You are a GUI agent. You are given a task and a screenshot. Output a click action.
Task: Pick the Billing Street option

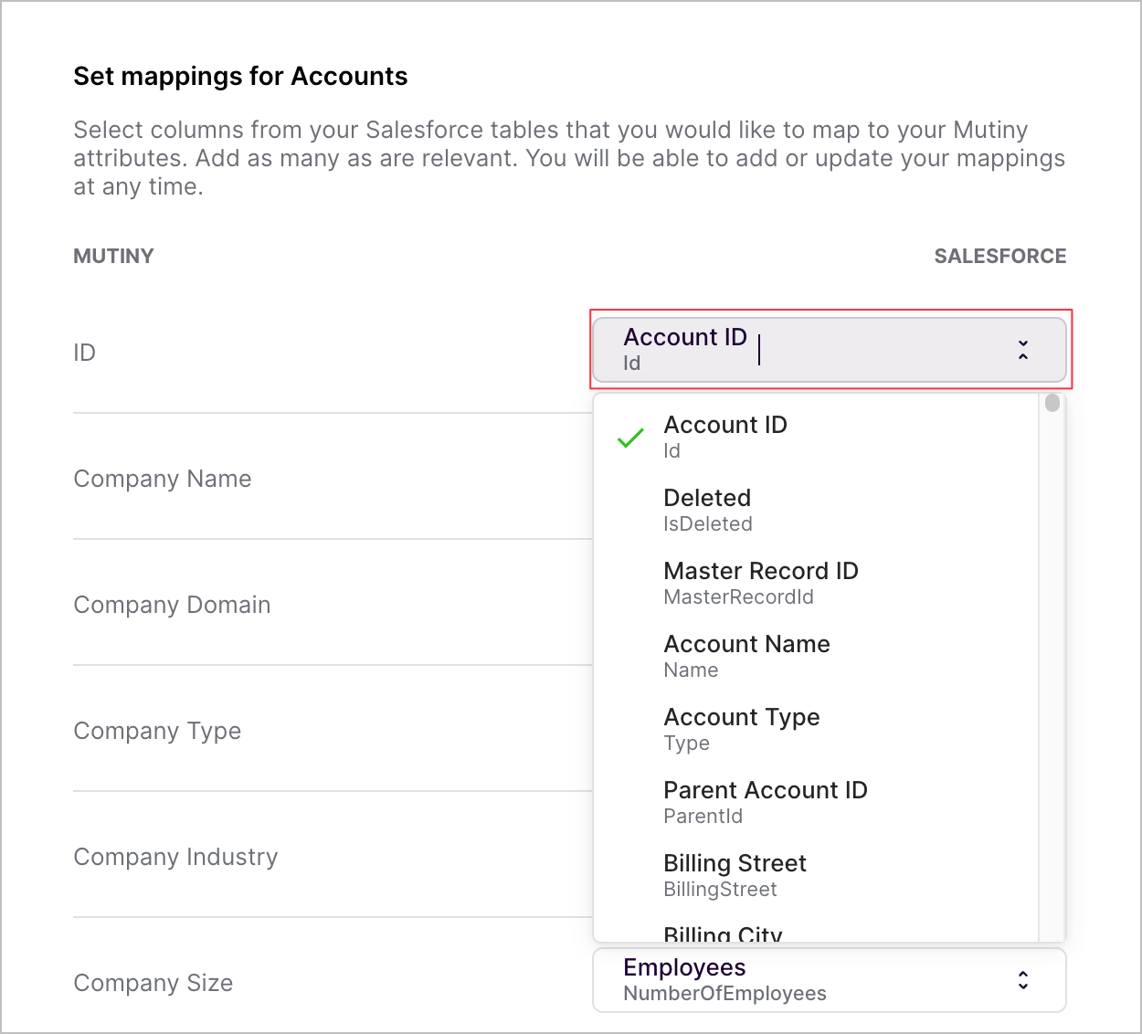735,875
